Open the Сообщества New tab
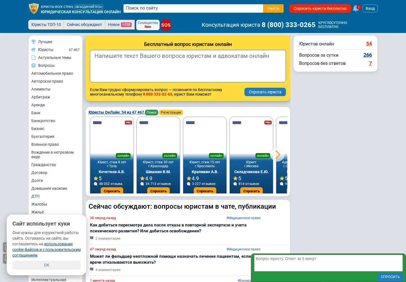 click(148, 25)
